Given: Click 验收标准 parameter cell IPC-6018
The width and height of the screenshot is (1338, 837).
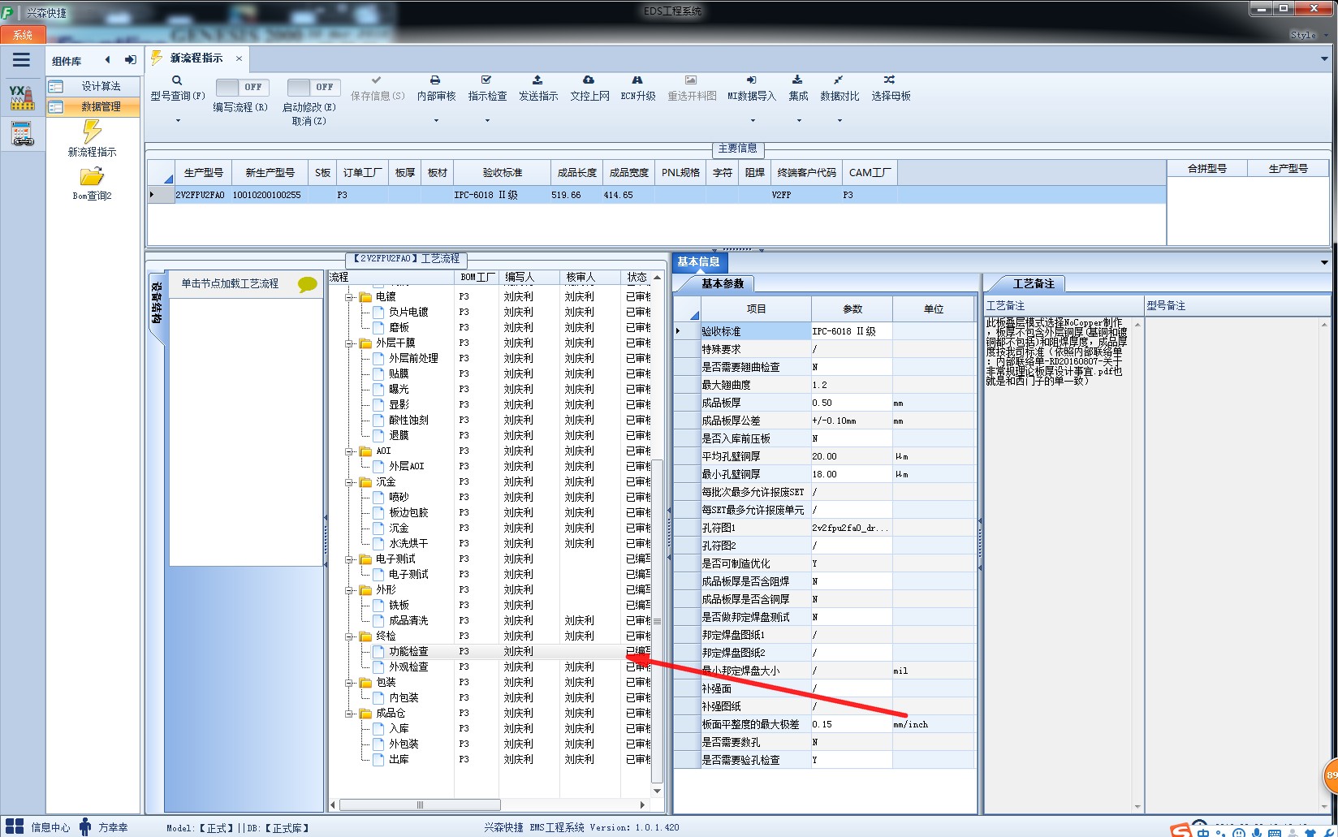Looking at the screenshot, I should pyautogui.click(x=852, y=331).
